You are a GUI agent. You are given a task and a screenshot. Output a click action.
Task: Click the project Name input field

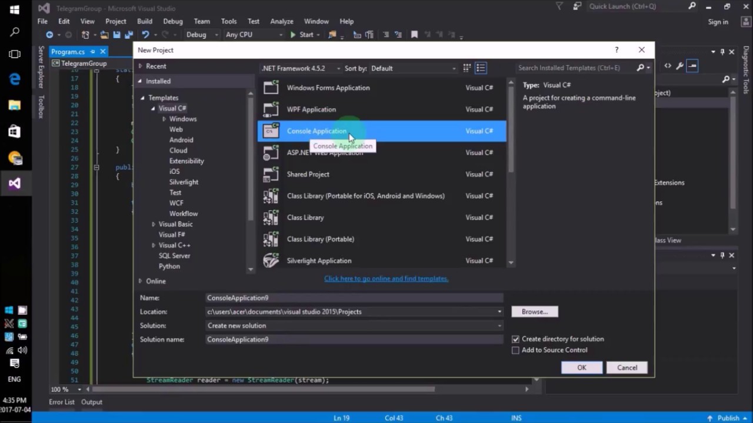tap(354, 298)
